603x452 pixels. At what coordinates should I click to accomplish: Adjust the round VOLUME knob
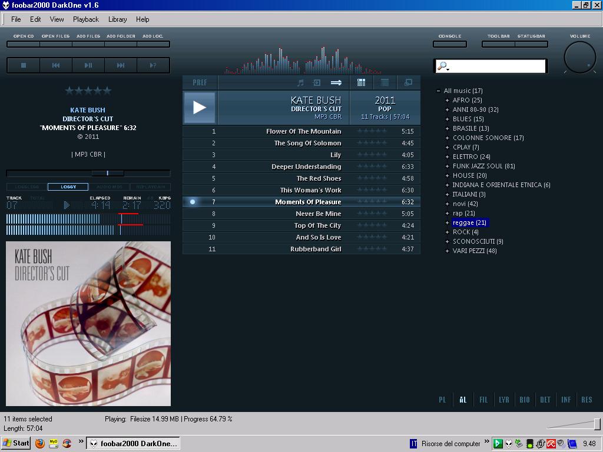click(x=580, y=57)
